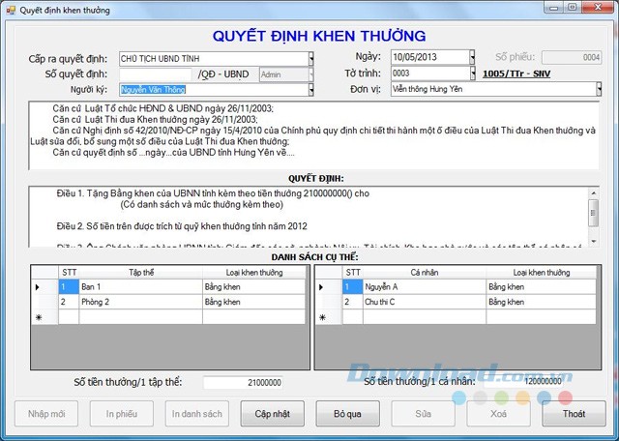The width and height of the screenshot is (619, 441).
Task: Click 'Bằng khen' cell in Phòng 2 row
Action: (253, 302)
